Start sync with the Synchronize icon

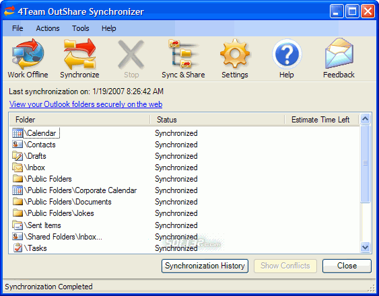79,54
